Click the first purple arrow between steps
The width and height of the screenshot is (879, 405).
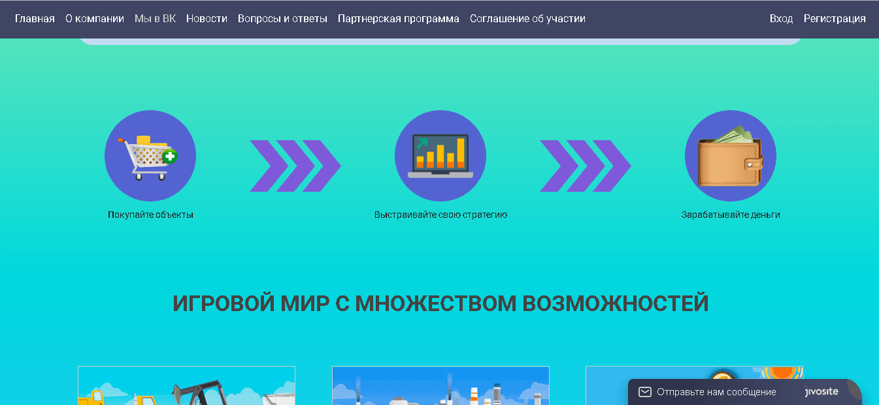(295, 166)
